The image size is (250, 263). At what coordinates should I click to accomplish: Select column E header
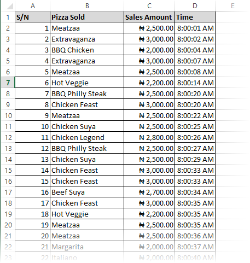coord(232,6)
